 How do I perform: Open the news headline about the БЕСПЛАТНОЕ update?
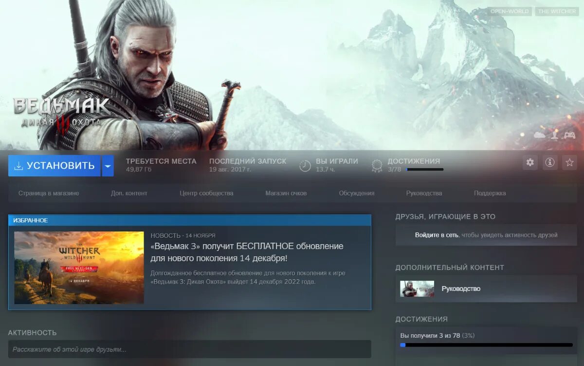coord(247,252)
